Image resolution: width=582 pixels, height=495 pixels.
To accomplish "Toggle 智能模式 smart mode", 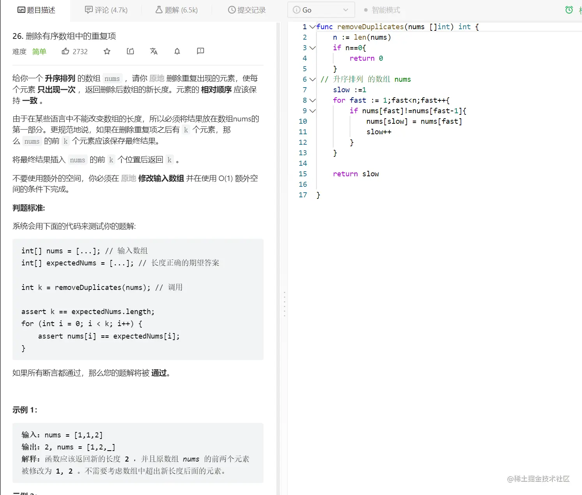I will (x=382, y=10).
